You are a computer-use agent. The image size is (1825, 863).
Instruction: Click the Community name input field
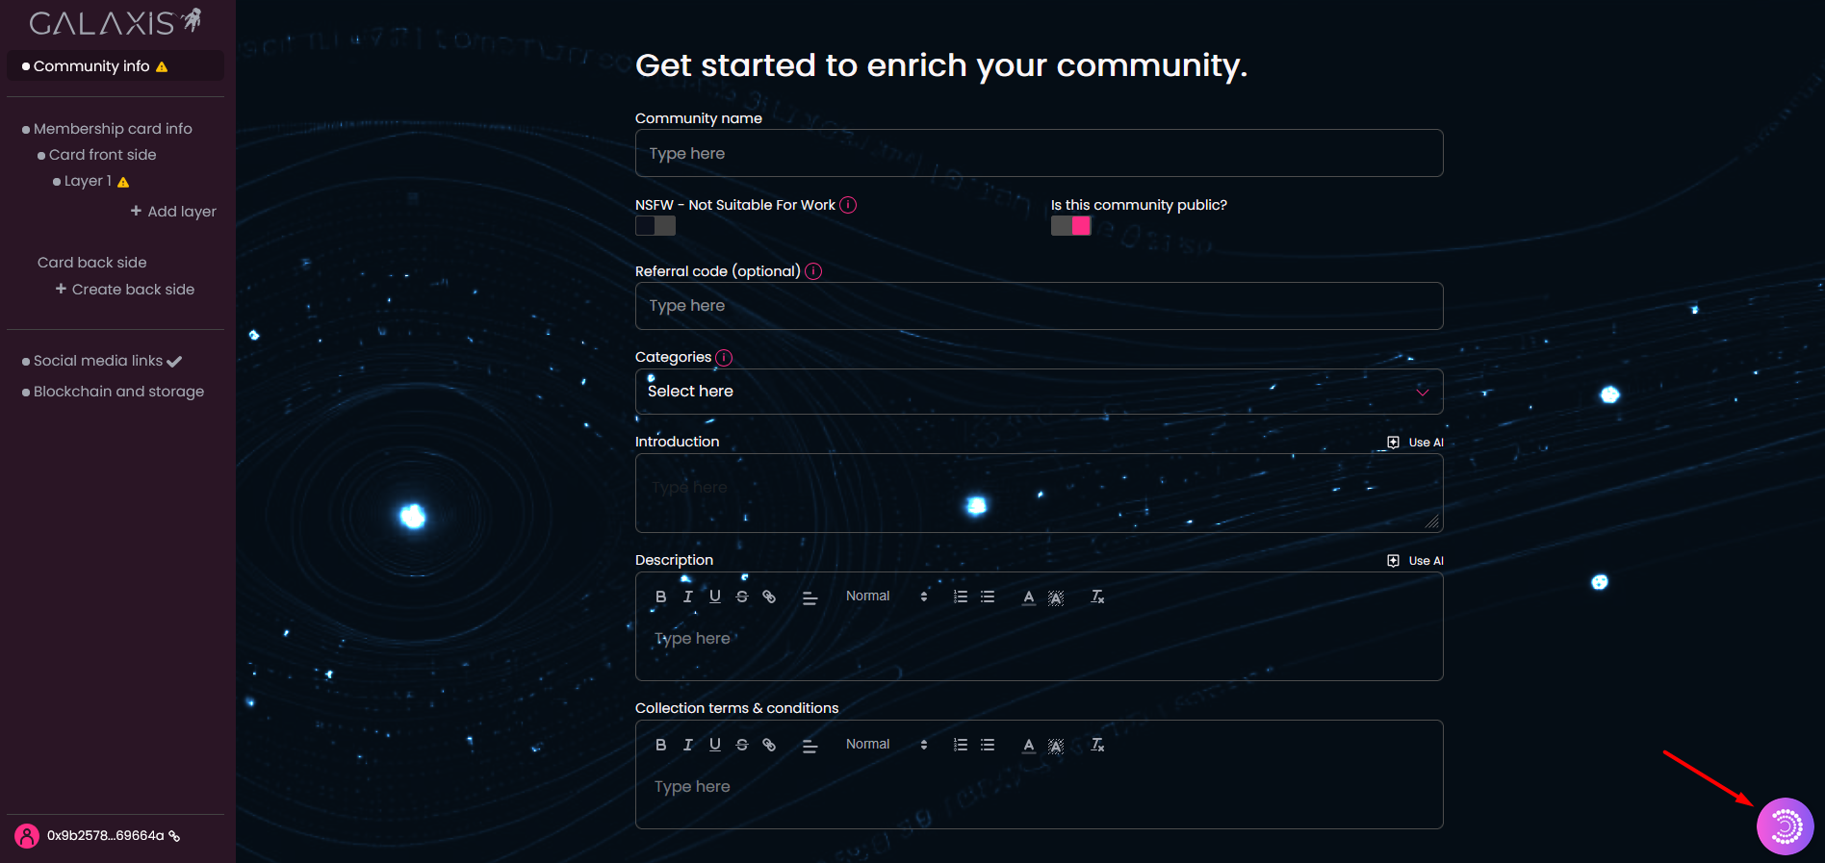tap(1039, 153)
